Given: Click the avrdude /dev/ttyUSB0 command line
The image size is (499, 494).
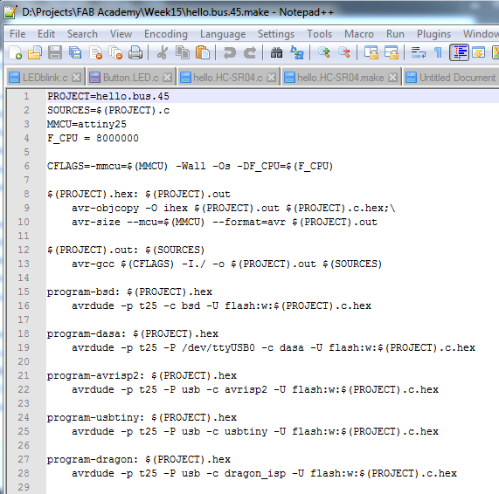Looking at the screenshot, I should click(274, 347).
